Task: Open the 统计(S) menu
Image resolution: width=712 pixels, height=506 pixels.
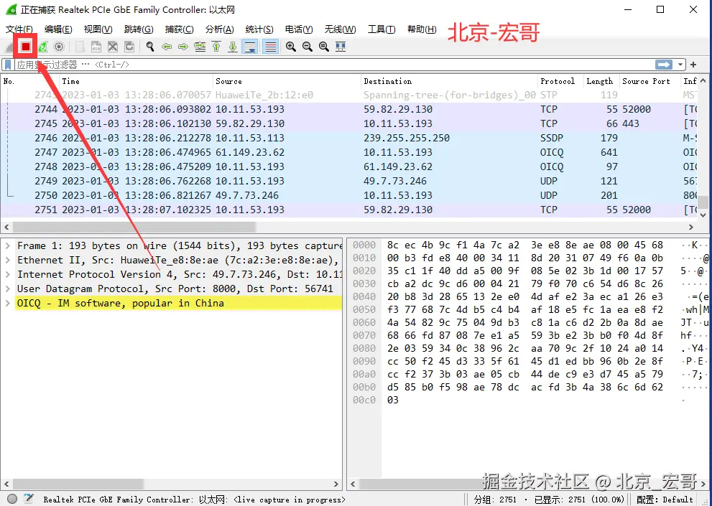Action: tap(259, 29)
